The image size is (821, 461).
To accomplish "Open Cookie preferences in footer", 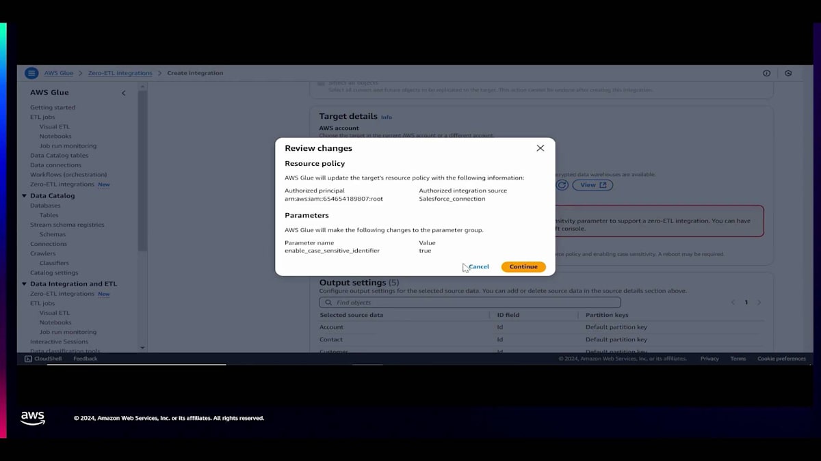I will [x=781, y=359].
